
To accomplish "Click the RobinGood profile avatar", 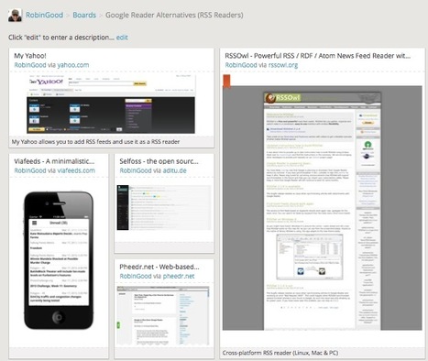I will pos(15,15).
